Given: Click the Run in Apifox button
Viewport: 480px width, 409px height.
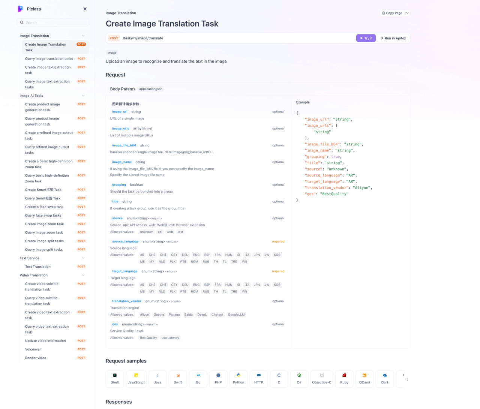Looking at the screenshot, I should tap(393, 38).
